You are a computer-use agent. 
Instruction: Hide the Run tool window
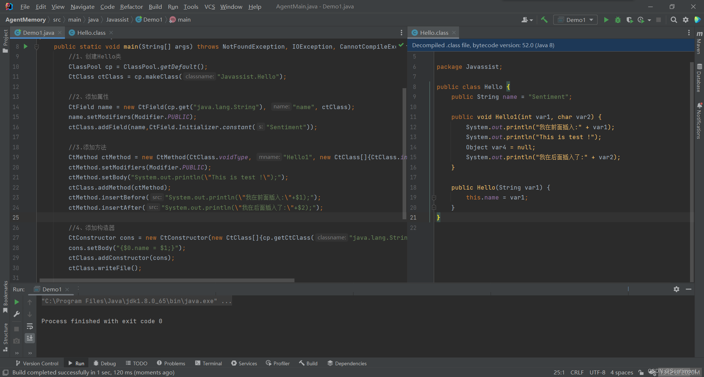tap(689, 289)
